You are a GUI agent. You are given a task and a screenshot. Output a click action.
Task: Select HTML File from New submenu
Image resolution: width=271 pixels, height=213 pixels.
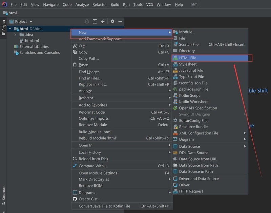(187, 58)
